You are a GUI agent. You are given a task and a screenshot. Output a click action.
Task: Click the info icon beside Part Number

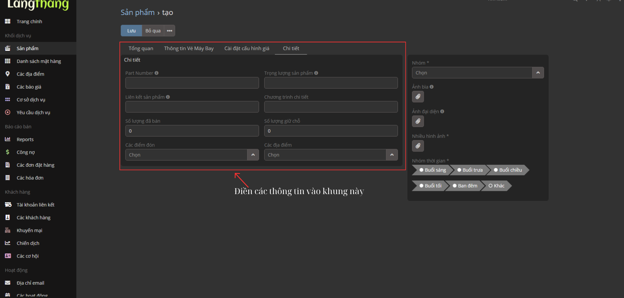157,73
